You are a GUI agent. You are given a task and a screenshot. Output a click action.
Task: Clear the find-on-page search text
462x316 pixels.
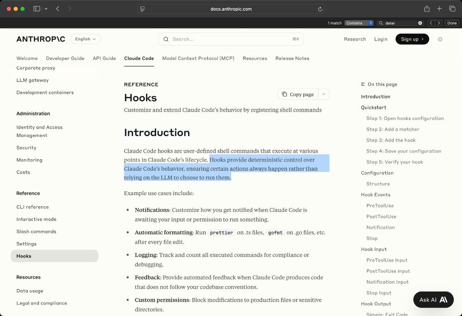click(x=420, y=23)
